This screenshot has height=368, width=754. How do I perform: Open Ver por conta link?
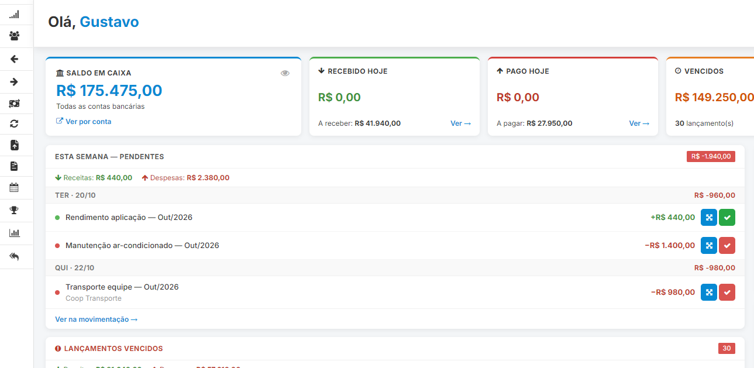point(84,122)
